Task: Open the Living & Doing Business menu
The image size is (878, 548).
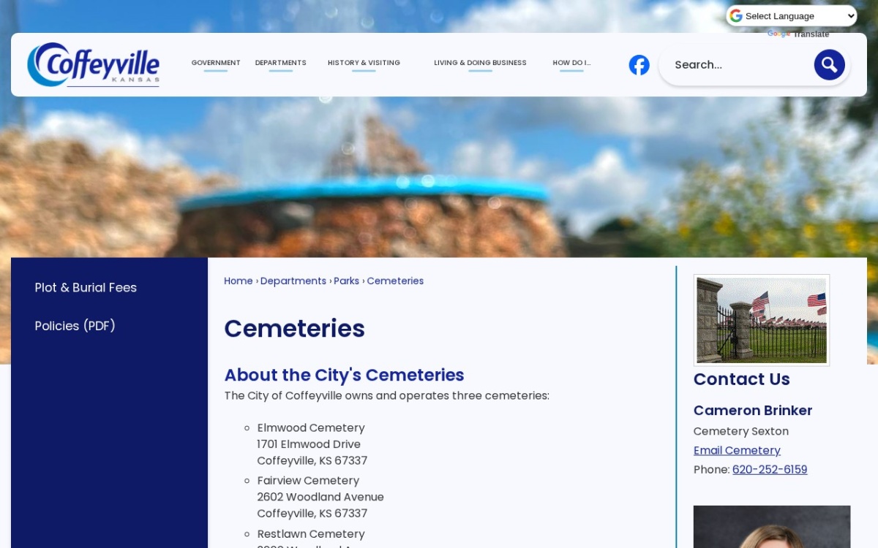Action: [480, 63]
